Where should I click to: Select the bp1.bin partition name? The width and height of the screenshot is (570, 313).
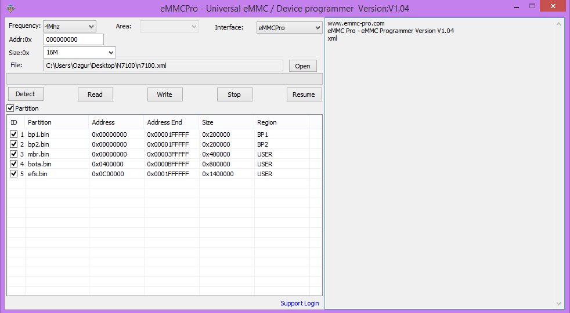coord(38,134)
